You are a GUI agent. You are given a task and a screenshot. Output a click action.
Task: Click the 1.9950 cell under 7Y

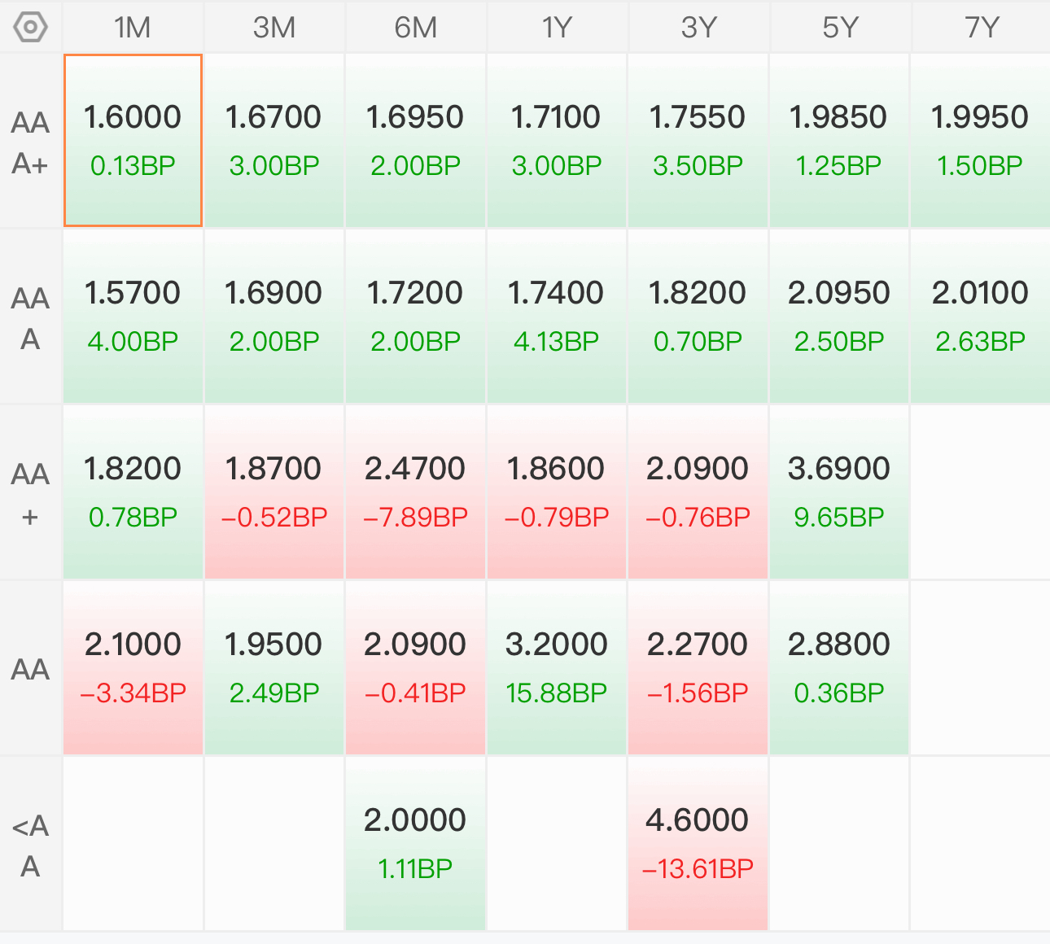pyautogui.click(x=980, y=140)
